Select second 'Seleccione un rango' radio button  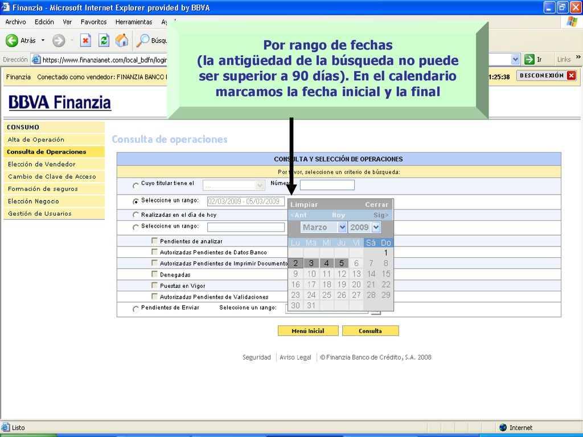[x=136, y=227]
